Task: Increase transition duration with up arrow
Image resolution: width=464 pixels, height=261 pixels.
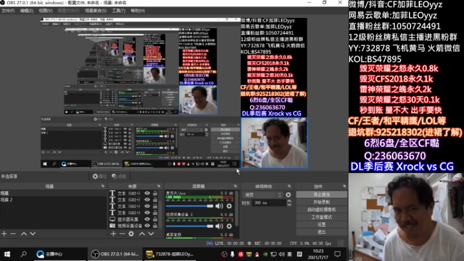Action: coord(289,201)
